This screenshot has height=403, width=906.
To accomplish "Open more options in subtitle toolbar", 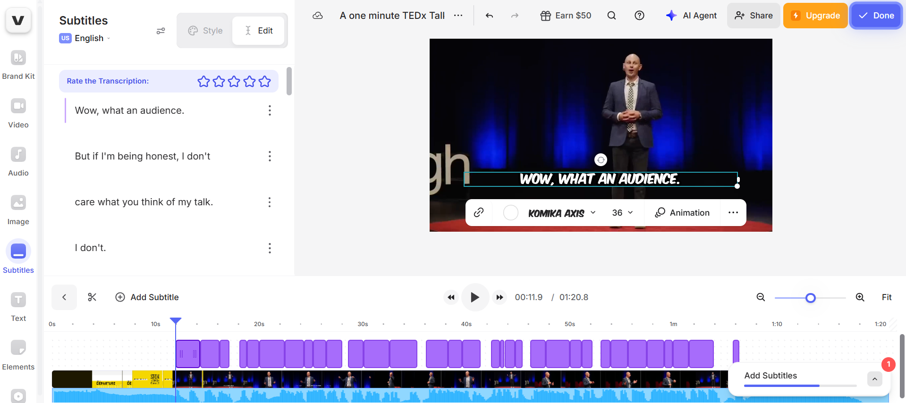I will [x=733, y=213].
